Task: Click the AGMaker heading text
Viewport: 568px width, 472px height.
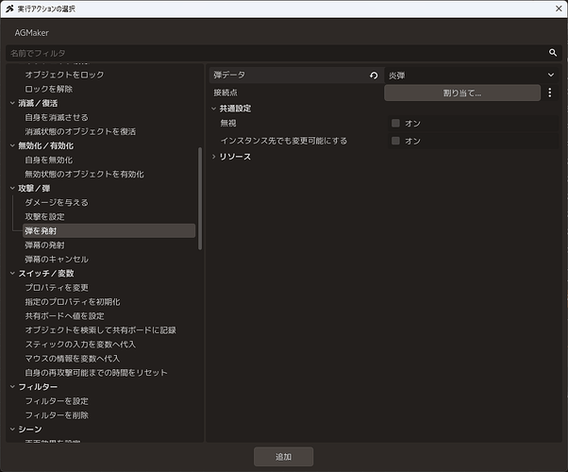Action: 31,33
